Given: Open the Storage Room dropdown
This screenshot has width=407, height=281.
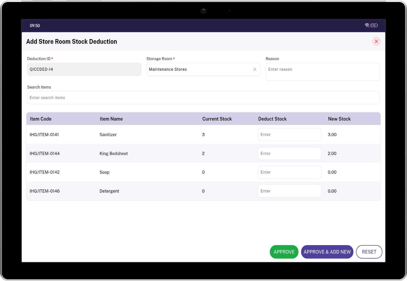Looking at the screenshot, I should pos(203,69).
